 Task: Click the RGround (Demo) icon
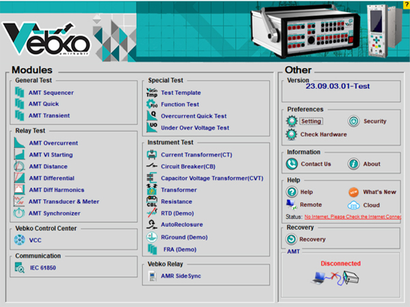click(152, 237)
